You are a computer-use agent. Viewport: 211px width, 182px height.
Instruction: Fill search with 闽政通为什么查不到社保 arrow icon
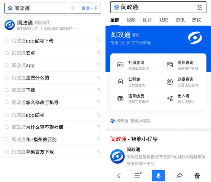point(99,127)
